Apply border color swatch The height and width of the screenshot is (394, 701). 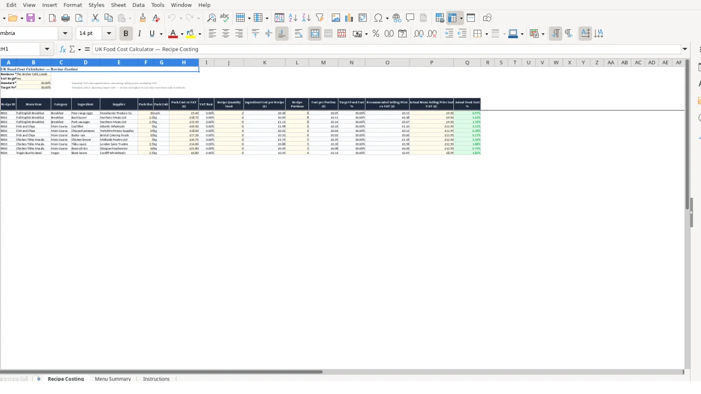tap(512, 34)
